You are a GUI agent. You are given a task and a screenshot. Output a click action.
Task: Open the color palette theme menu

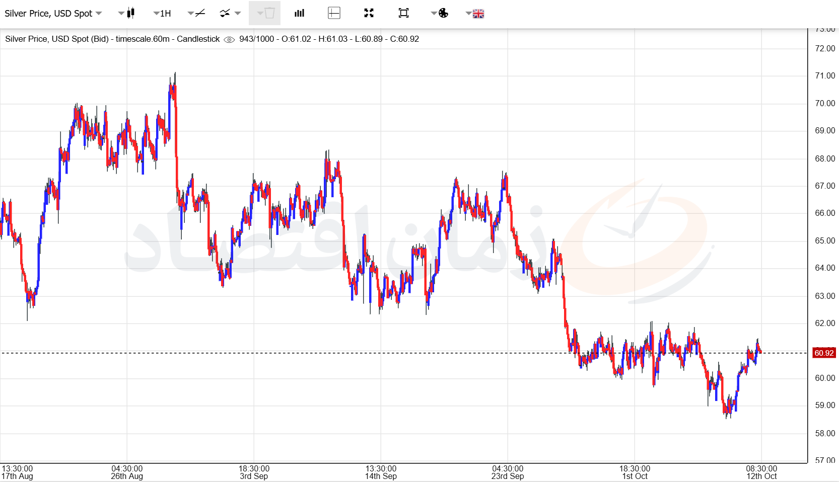pos(440,13)
